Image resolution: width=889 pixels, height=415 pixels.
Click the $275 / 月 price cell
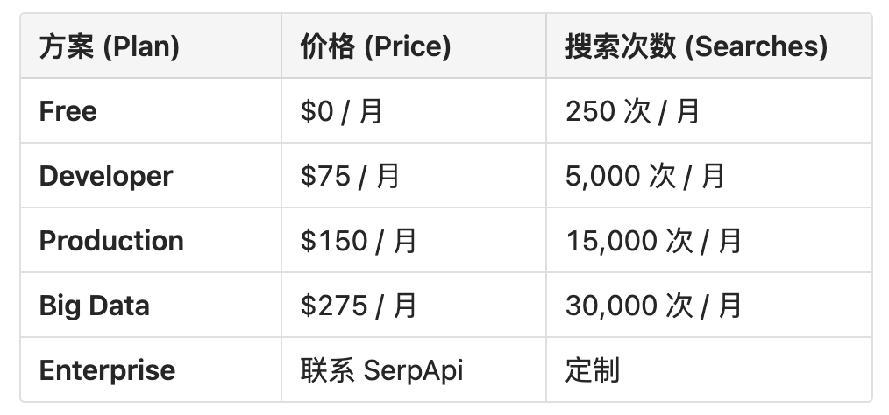pyautogui.click(x=359, y=306)
